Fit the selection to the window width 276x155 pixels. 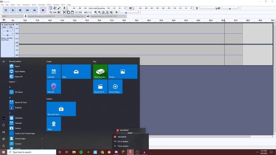click(103, 12)
